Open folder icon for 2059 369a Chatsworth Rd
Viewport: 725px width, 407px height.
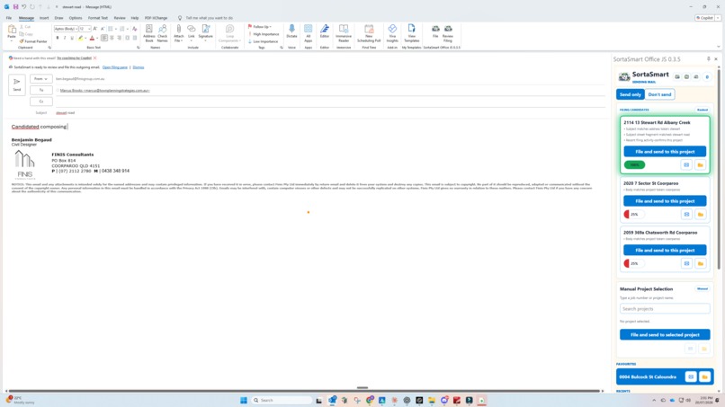[700, 263]
